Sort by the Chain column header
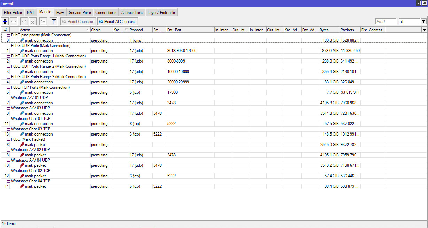 [101, 30]
